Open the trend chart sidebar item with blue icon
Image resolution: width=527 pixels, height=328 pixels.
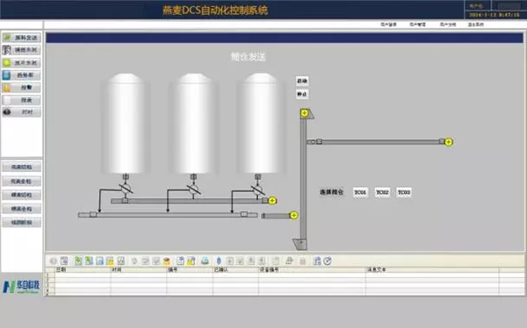pos(21,75)
